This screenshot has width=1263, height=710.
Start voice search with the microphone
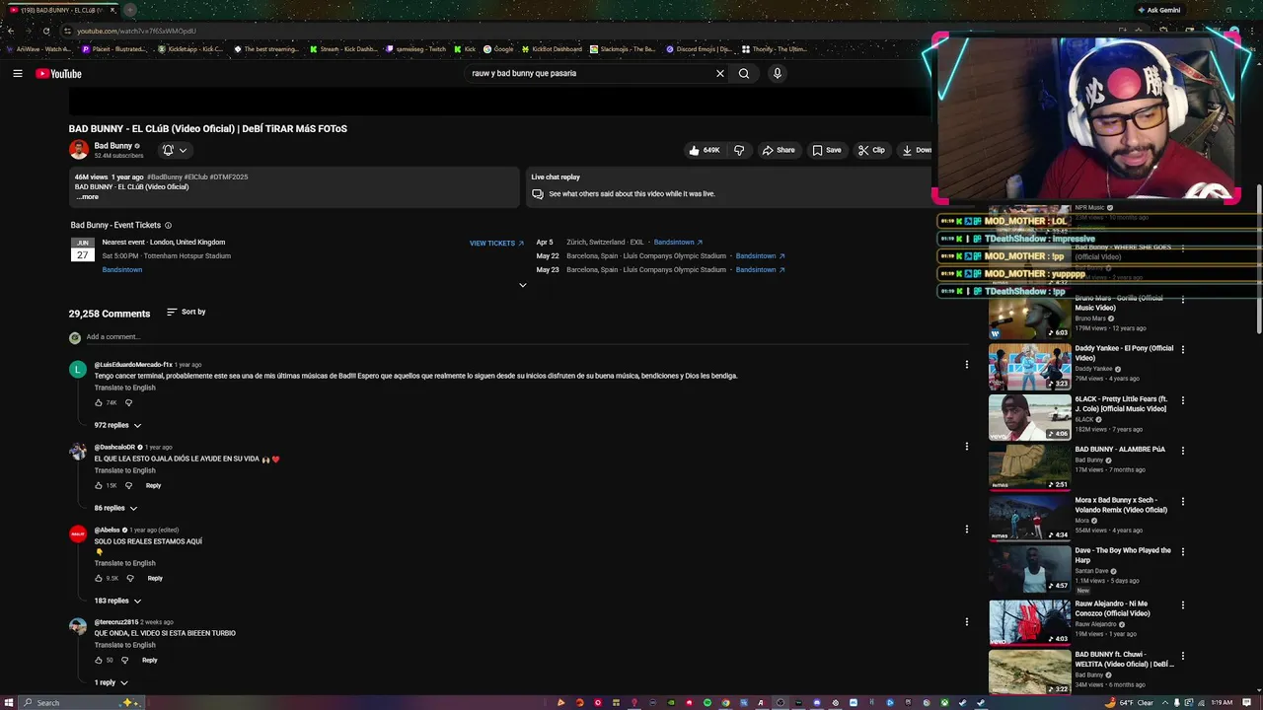pos(778,73)
